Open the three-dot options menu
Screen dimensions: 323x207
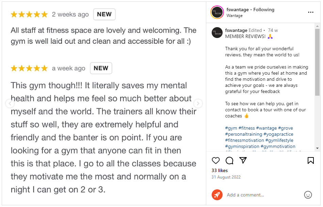click(x=311, y=12)
